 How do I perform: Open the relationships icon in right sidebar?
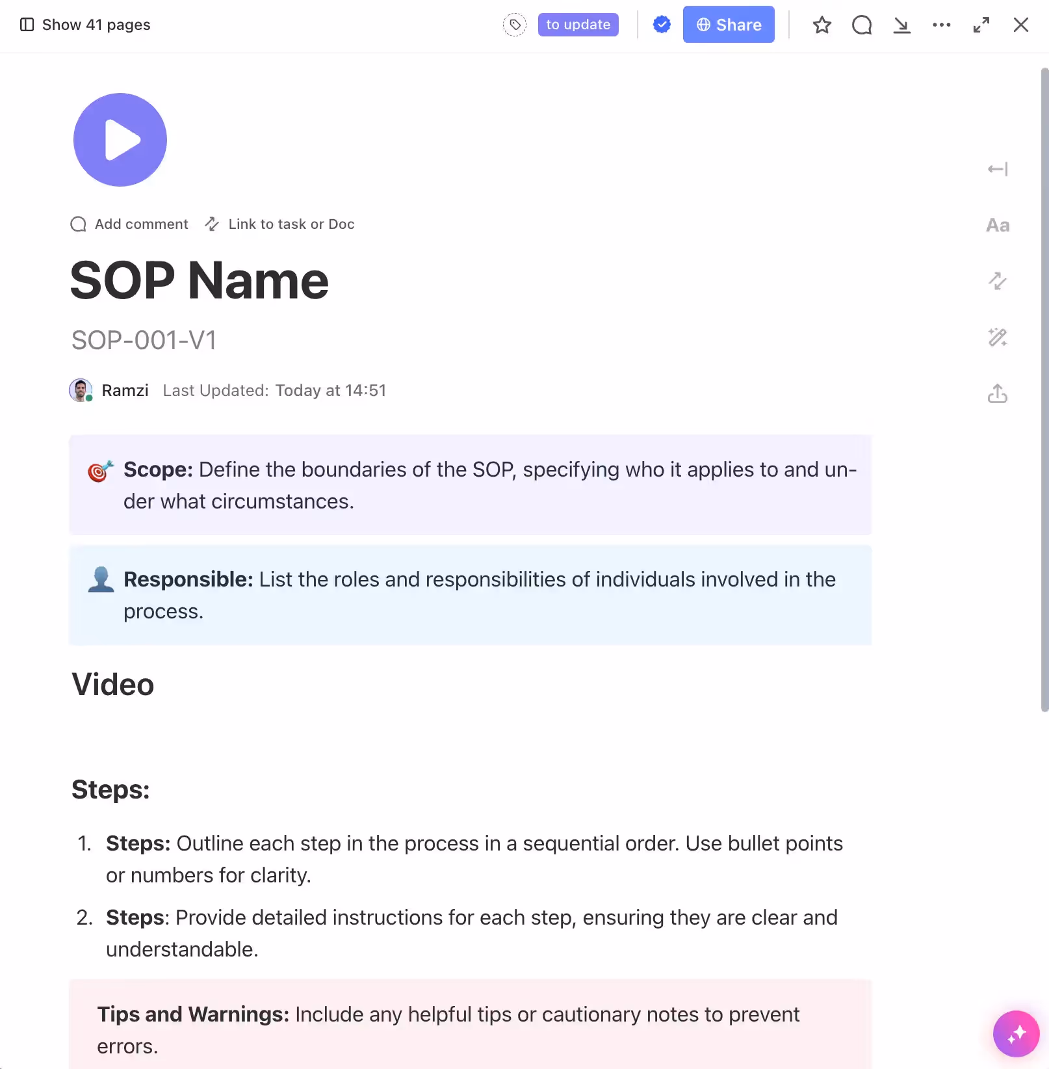(x=998, y=282)
